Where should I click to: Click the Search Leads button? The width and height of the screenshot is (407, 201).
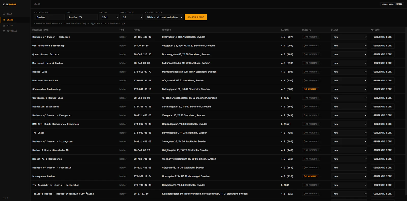coord(196,17)
